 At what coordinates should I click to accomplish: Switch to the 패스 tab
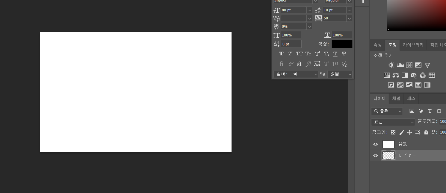pos(411,98)
